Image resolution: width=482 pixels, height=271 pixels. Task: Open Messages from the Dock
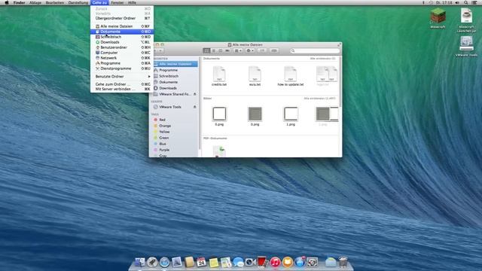[x=238, y=262]
